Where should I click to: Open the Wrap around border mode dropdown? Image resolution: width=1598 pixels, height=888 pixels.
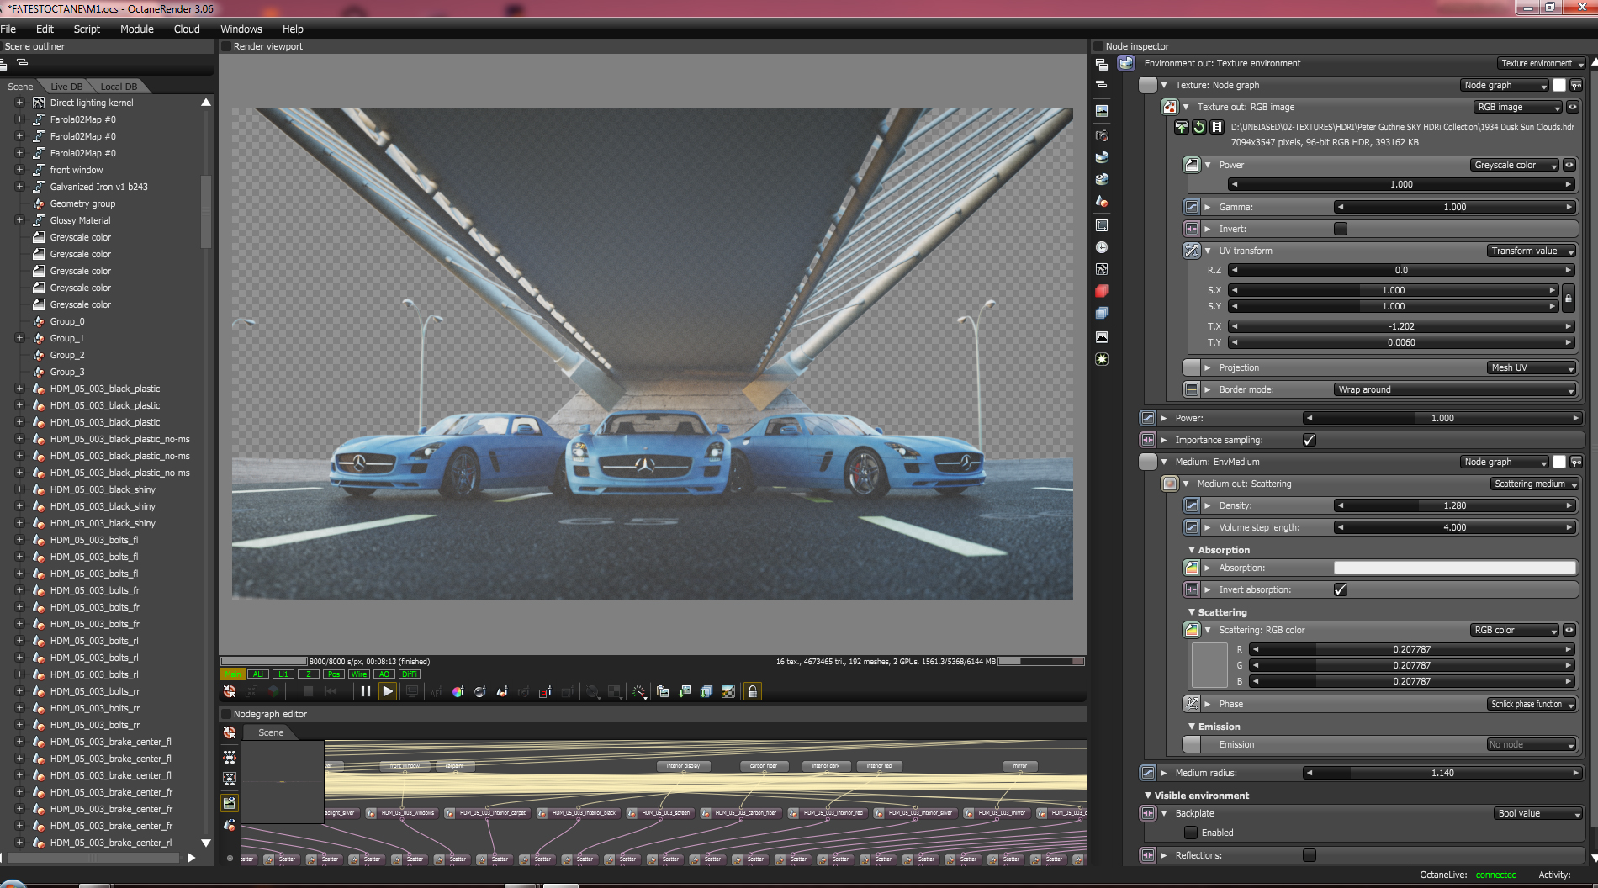tap(1454, 389)
